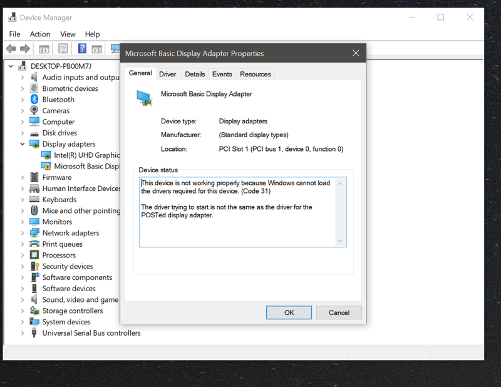Click the Properties toolbar icon
Screen dimensions: 501x387
63,49
